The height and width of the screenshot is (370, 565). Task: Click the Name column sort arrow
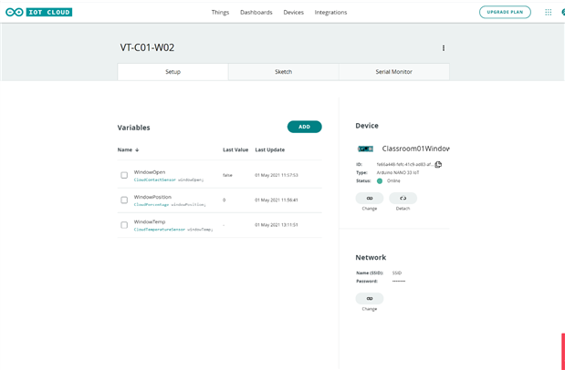(137, 149)
